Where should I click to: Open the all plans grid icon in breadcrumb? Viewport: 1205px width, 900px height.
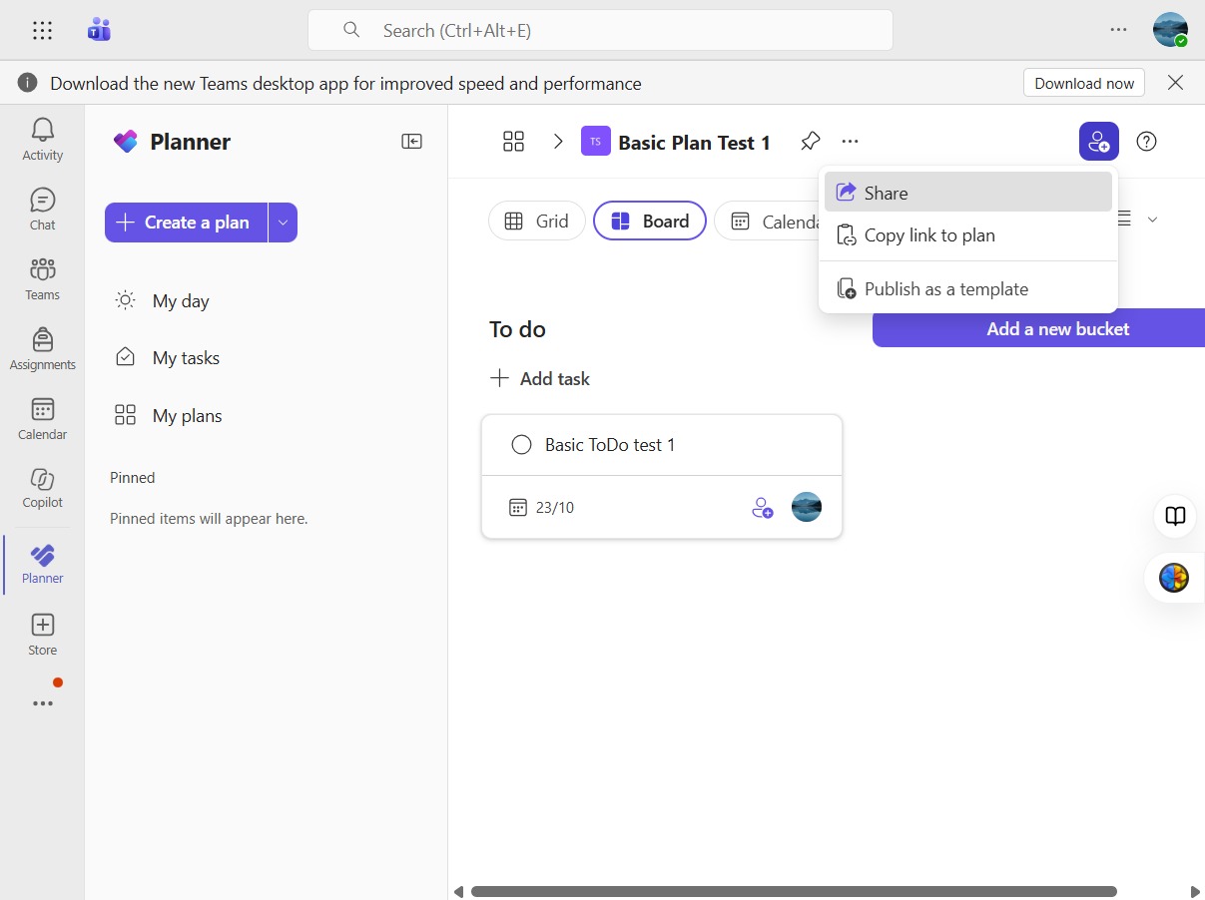[x=513, y=142]
